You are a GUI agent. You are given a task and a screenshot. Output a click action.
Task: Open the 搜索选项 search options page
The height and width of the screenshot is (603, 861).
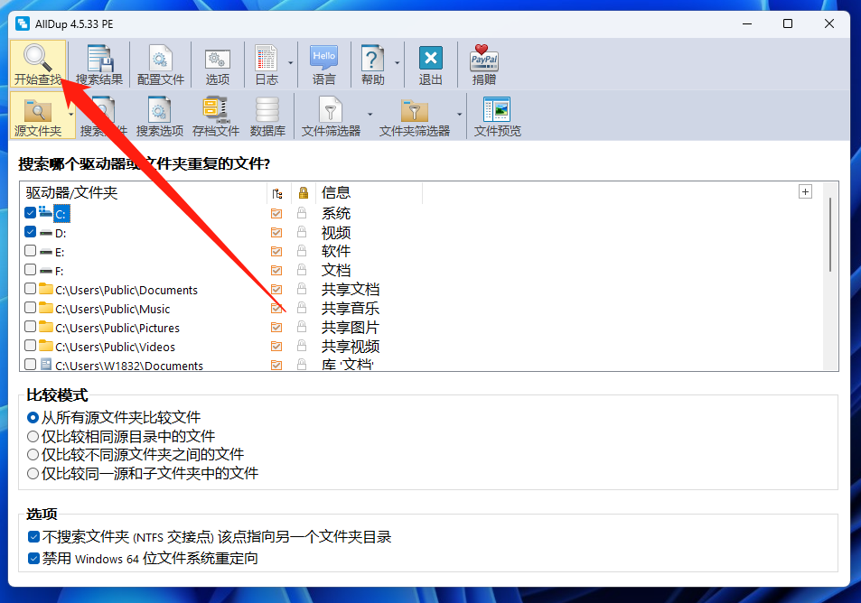point(160,116)
